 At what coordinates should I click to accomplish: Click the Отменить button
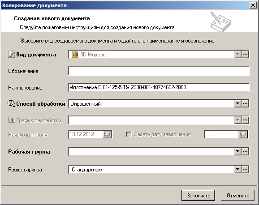237,196
